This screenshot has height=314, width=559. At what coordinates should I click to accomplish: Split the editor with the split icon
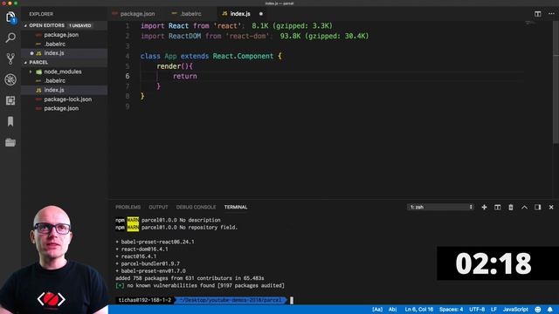(537, 14)
